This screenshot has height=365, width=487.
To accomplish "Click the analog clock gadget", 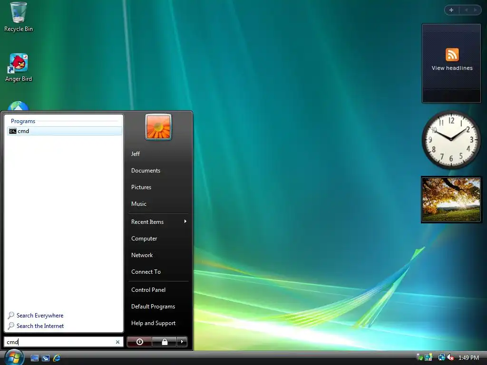I will click(451, 140).
